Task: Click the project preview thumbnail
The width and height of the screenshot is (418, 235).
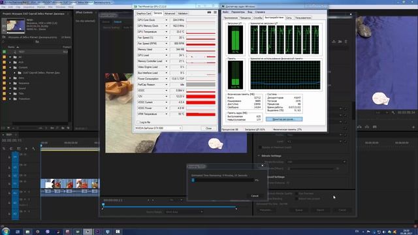Action: [x=16, y=25]
